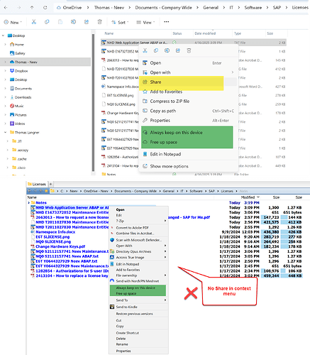Viewport: 310px width, 355px height.
Task: Choose Open with in Explorer context menu
Action: [188, 72]
